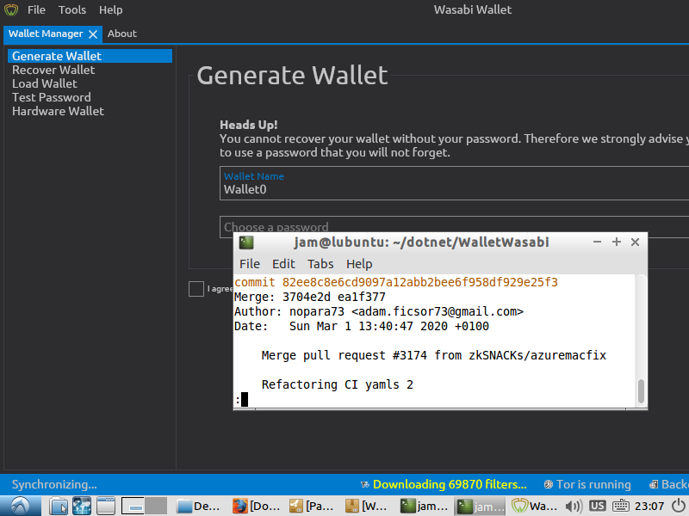The height and width of the screenshot is (516, 689).
Task: Minimize the terminal window
Action: 597,242
